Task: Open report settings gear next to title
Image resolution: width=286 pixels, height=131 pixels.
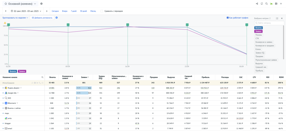Action: pos(42,4)
